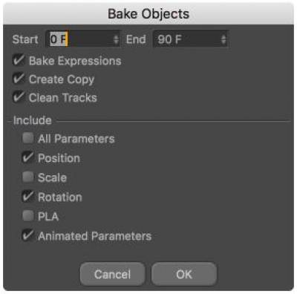Screen dimensions: 297x294
Task: Click the Include section label
Action: 33,120
